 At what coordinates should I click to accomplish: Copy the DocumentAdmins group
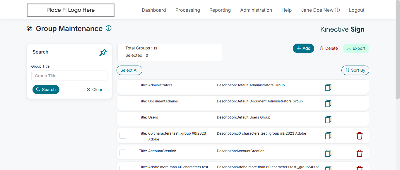click(x=328, y=104)
